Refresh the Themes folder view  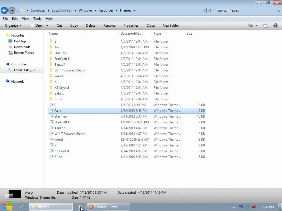pyautogui.click(x=210, y=11)
